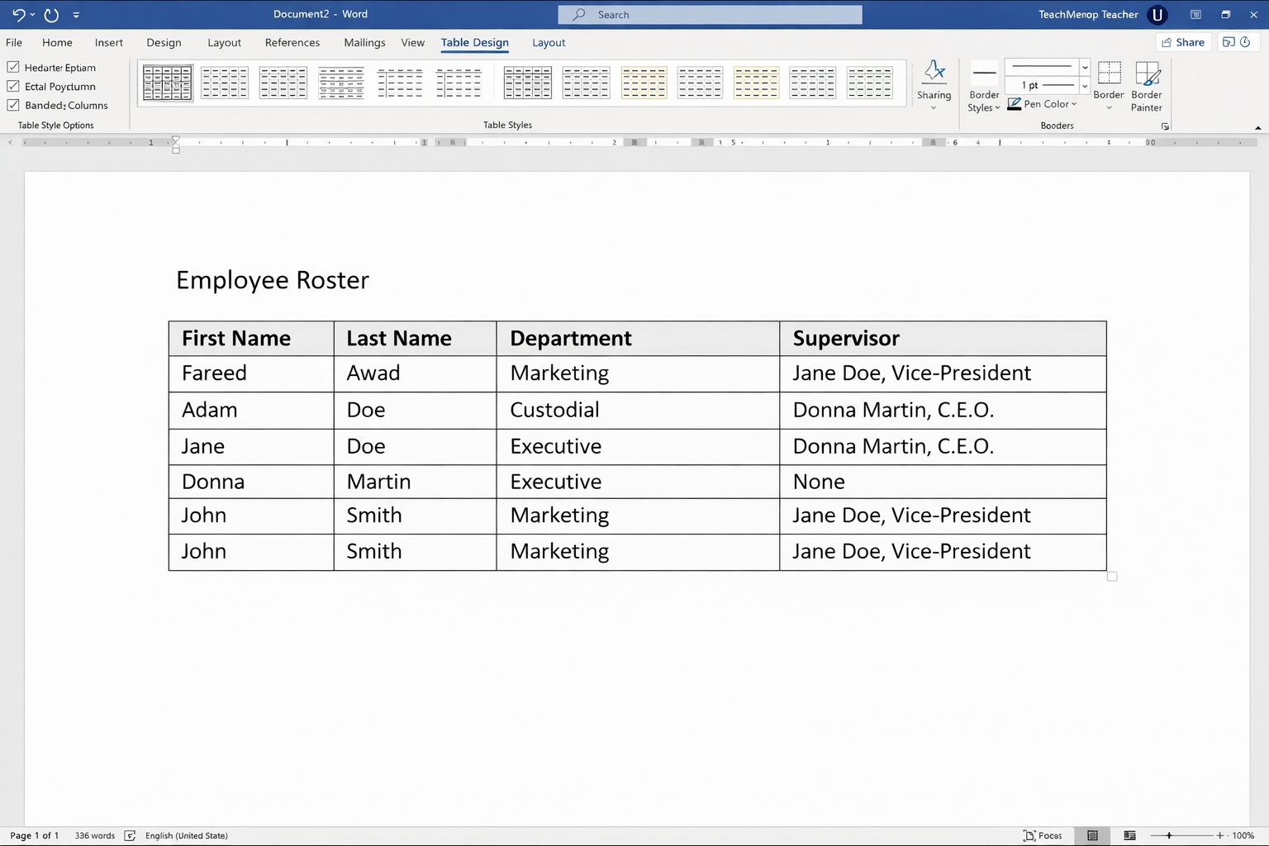1269x846 pixels.
Task: Uncheck the first Table Style Options checkbox
Action: point(13,67)
